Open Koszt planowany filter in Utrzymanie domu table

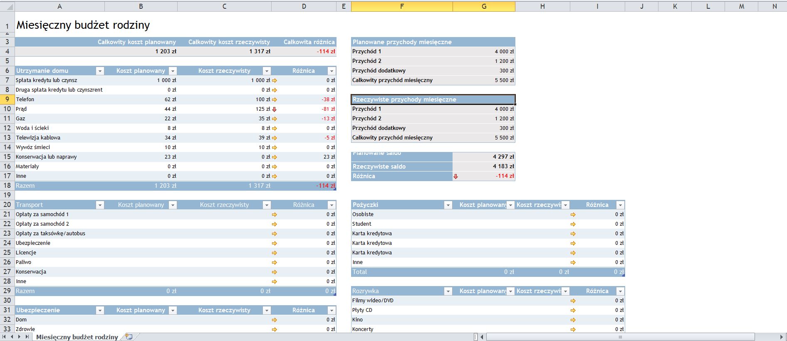(x=173, y=71)
